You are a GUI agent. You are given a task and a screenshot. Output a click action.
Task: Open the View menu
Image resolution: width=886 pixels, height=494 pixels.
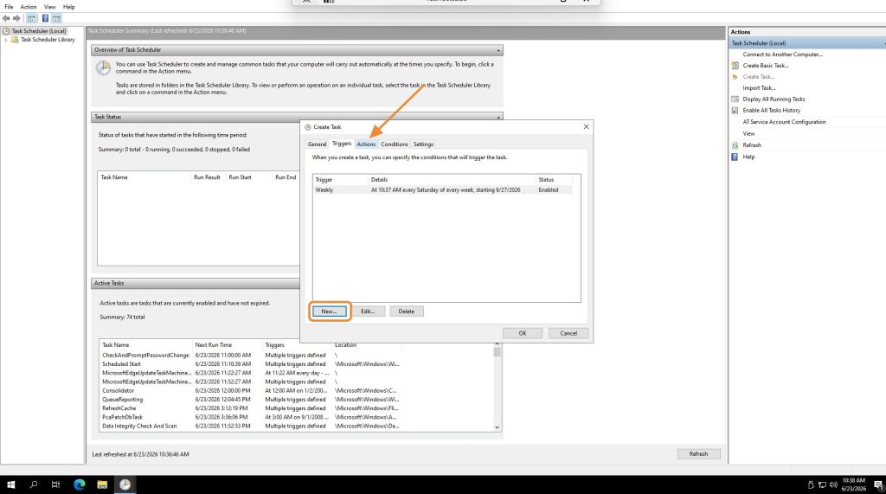click(49, 7)
